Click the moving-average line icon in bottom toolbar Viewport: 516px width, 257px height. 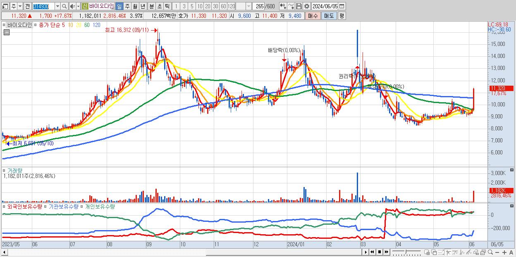click(455, 252)
